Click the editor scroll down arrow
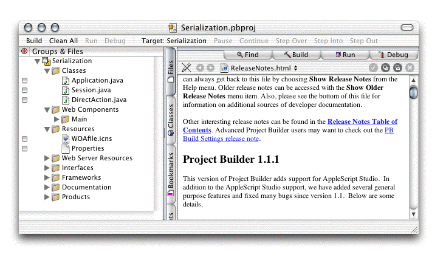 (x=413, y=214)
